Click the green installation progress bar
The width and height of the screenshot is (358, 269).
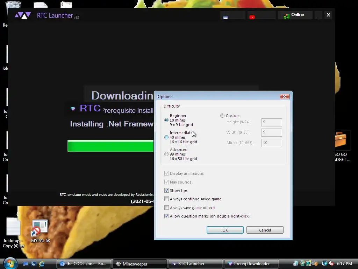(x=110, y=146)
